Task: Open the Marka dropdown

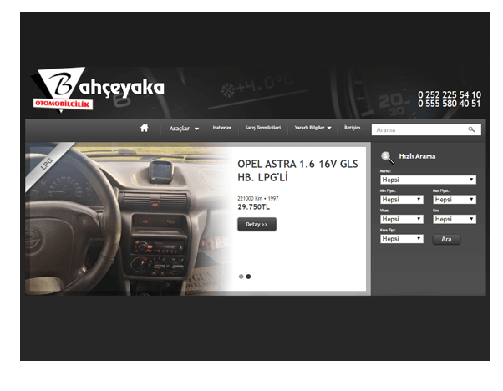Action: click(428, 180)
